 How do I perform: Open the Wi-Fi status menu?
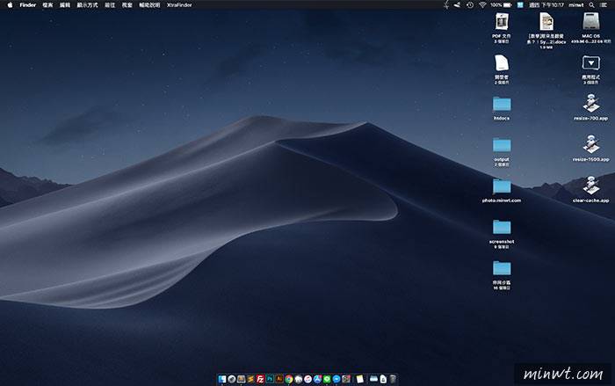tap(482, 4)
